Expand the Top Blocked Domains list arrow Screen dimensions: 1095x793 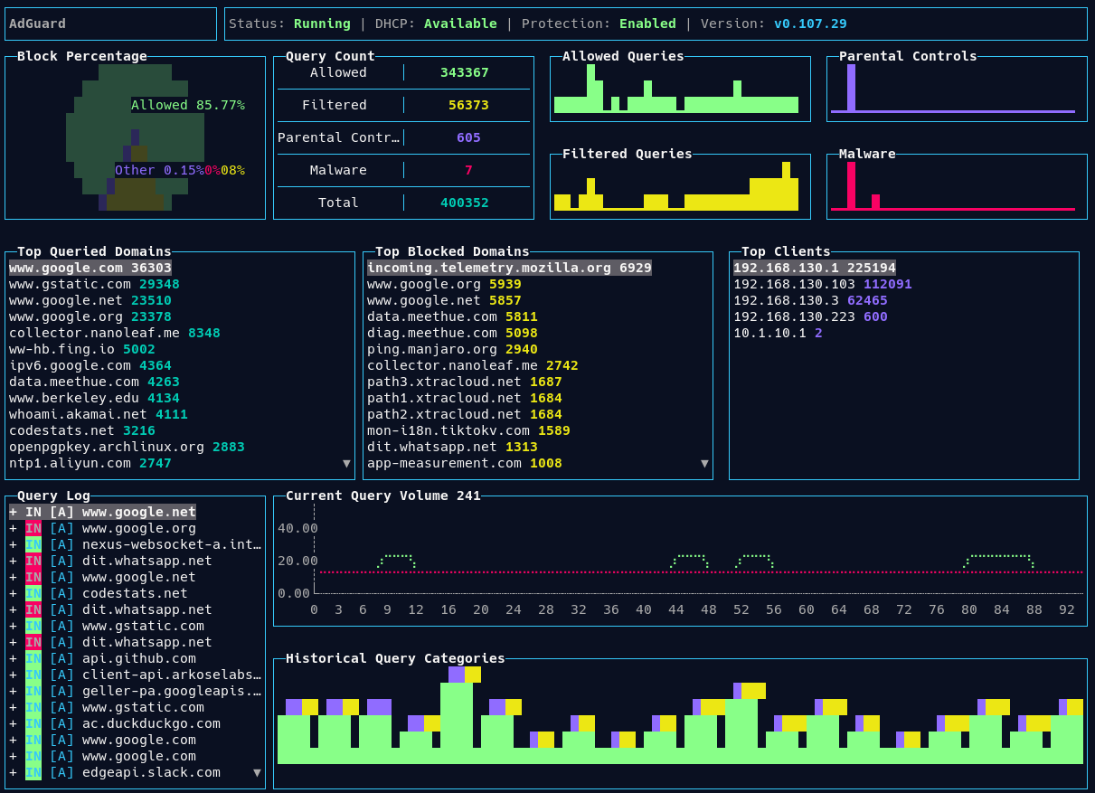(x=704, y=462)
